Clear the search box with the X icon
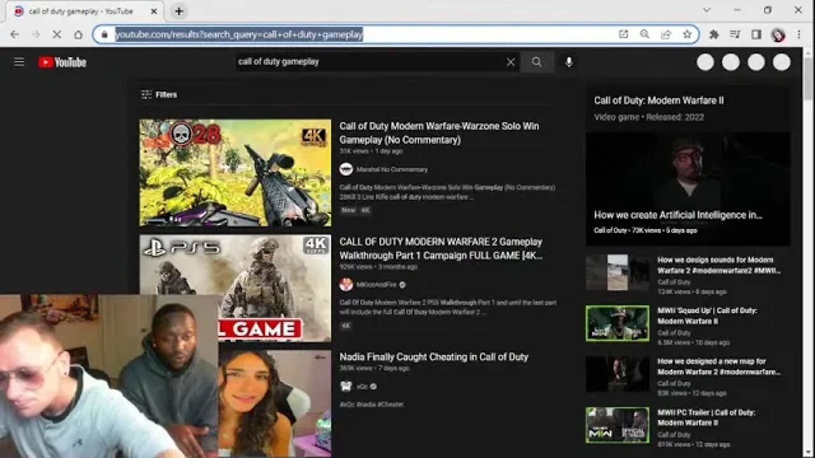This screenshot has width=815, height=458. coord(511,62)
